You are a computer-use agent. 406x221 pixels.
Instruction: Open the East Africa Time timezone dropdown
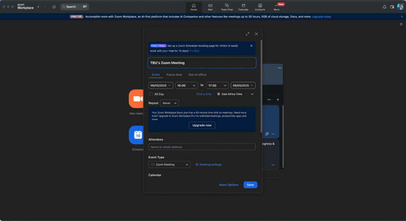coord(236,94)
